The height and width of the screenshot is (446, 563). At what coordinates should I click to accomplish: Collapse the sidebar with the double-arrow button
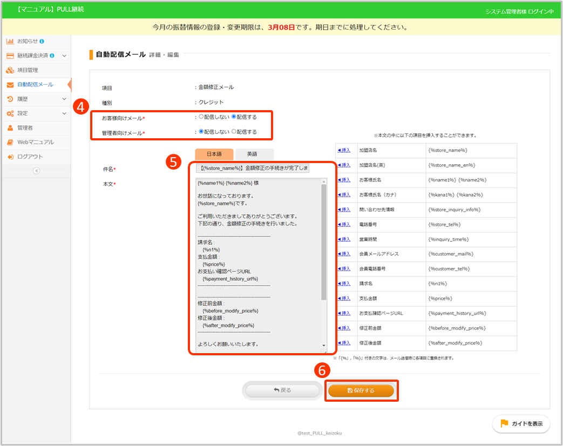(x=36, y=171)
